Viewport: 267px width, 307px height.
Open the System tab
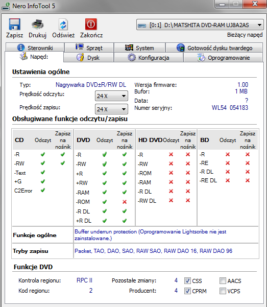pyautogui.click(x=139, y=48)
